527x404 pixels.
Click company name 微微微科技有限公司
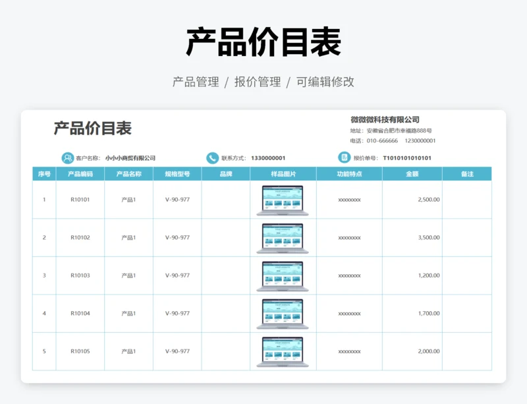click(x=385, y=119)
